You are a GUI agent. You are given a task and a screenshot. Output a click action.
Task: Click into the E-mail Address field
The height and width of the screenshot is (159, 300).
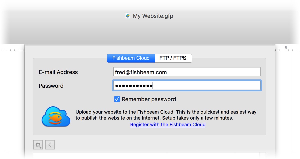pos(187,72)
